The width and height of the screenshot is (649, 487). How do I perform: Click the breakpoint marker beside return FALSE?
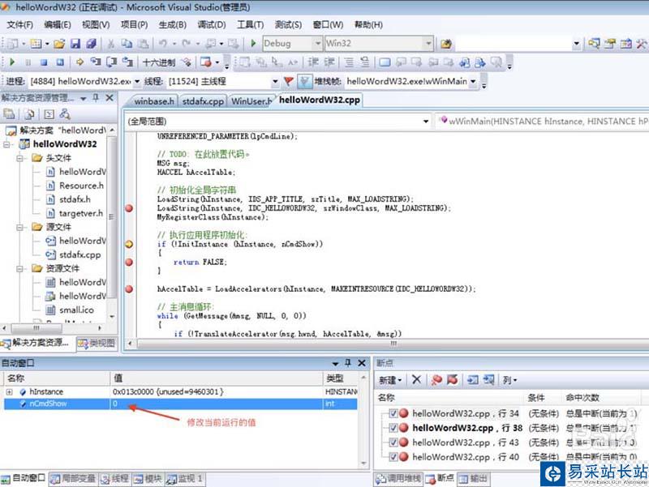point(129,262)
